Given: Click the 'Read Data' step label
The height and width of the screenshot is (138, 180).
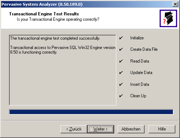Looking at the screenshot, I should 140,61.
